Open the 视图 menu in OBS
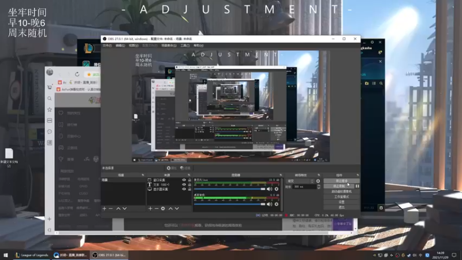Viewport: 462px width, 260px height. coord(133,46)
